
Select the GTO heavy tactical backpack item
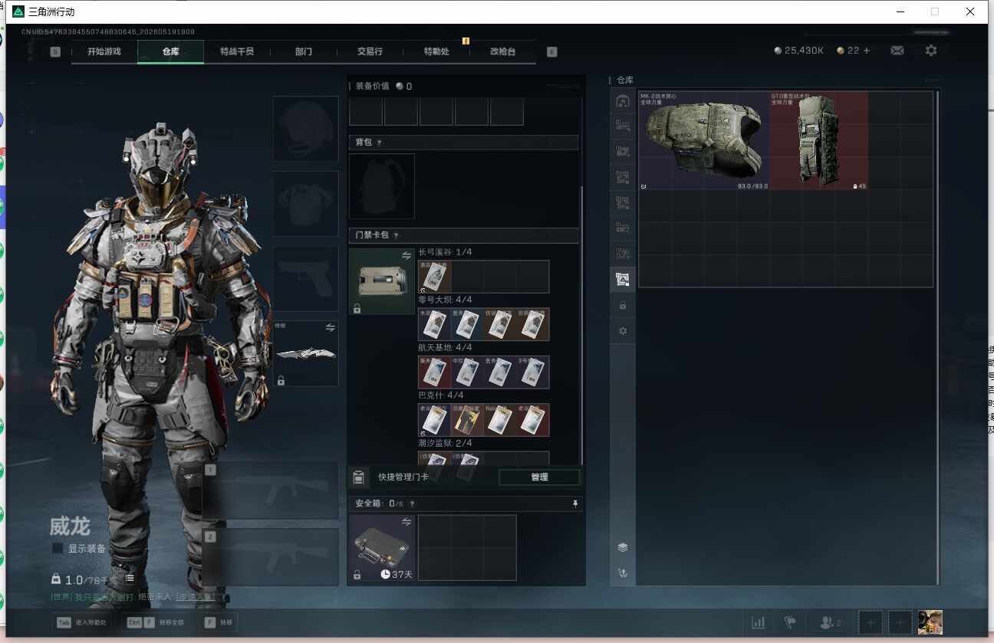818,140
